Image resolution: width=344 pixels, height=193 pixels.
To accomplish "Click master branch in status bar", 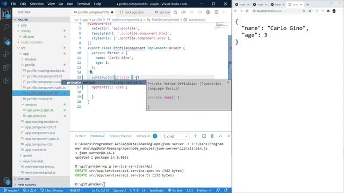I will 11,190.
